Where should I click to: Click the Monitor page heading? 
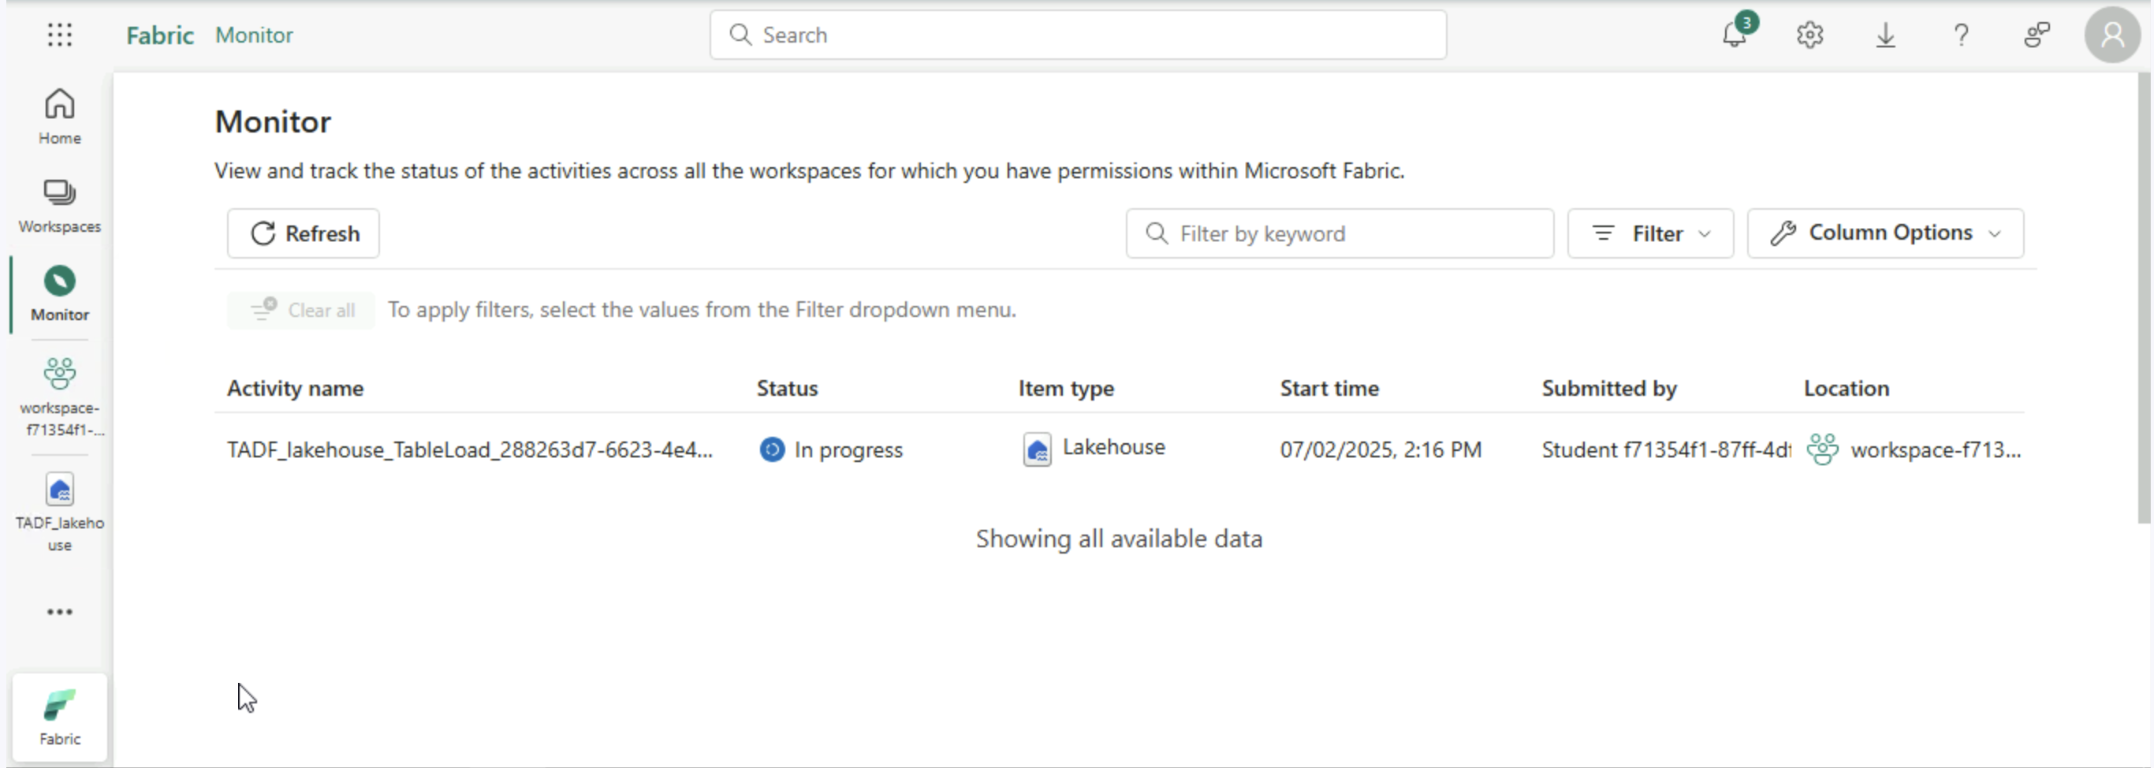point(273,122)
